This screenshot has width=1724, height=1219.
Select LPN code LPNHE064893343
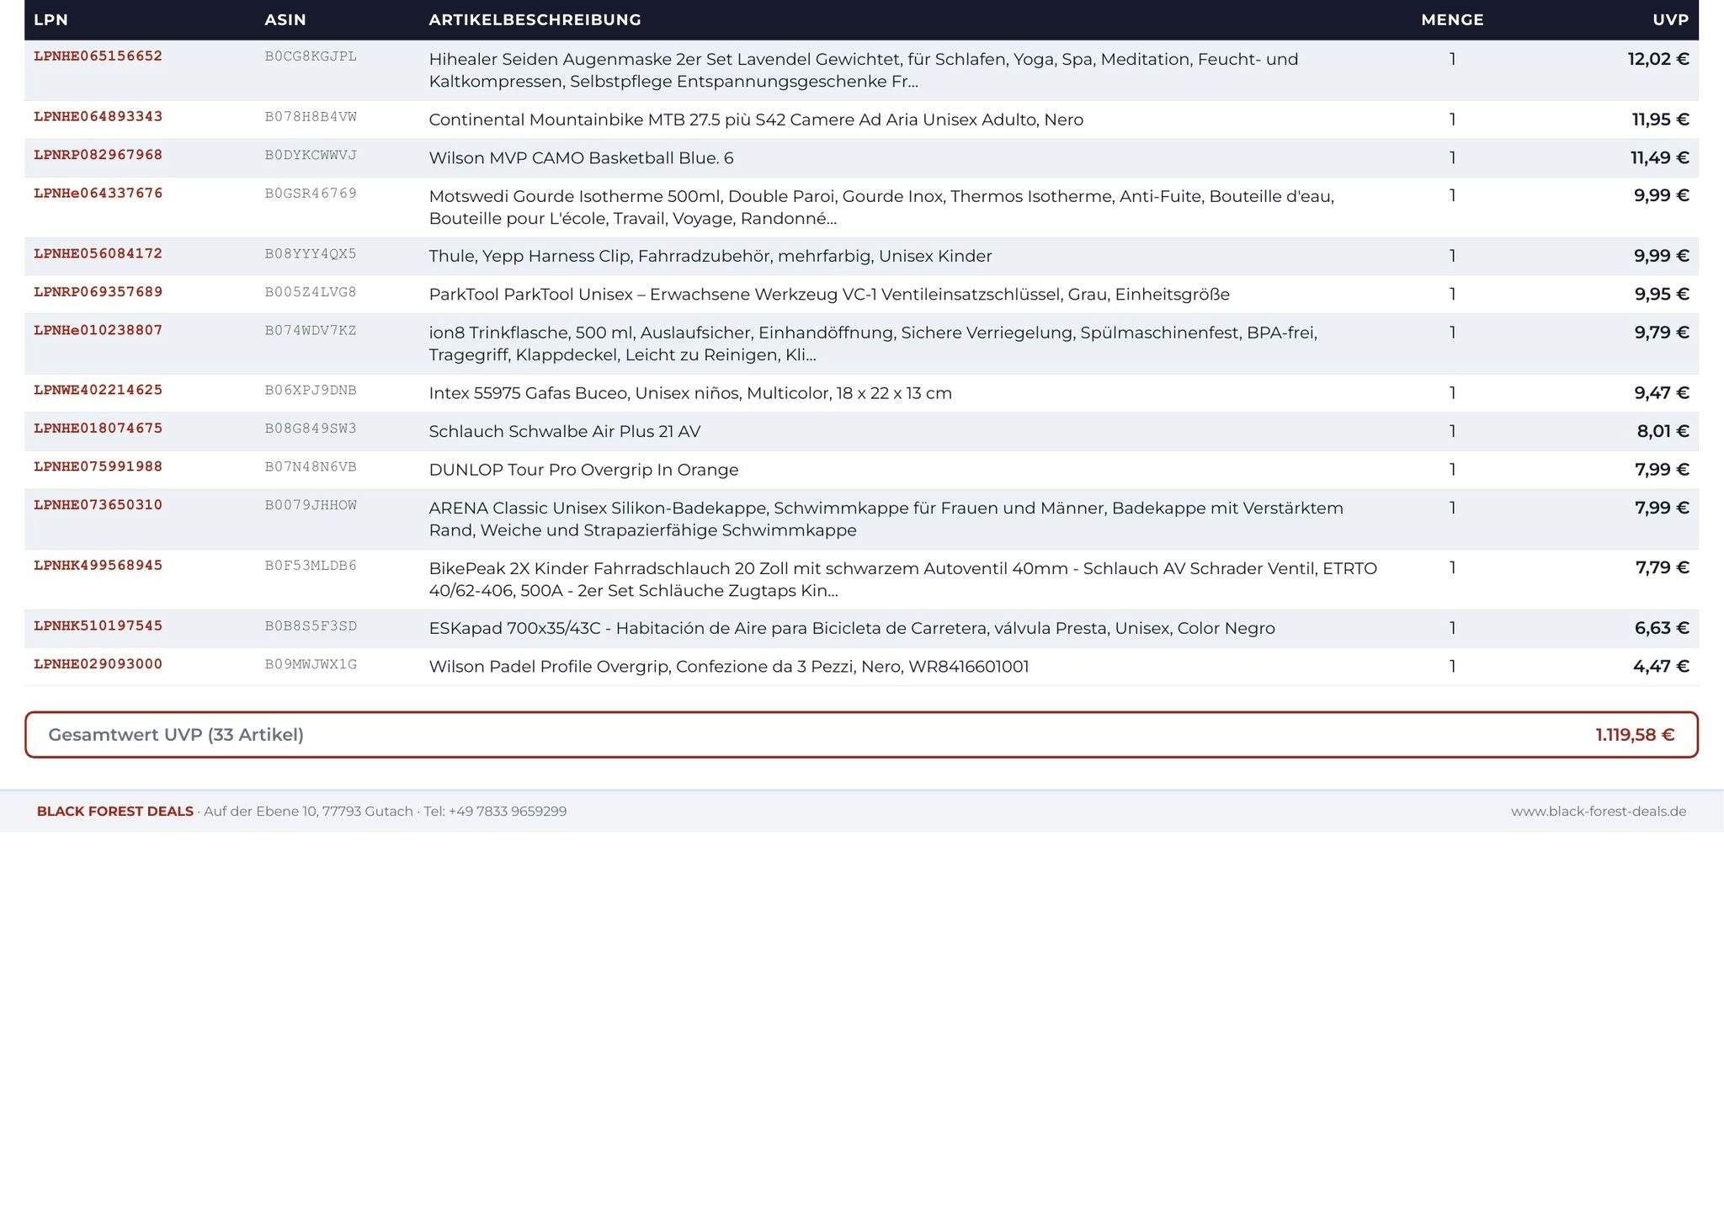pyautogui.click(x=98, y=117)
